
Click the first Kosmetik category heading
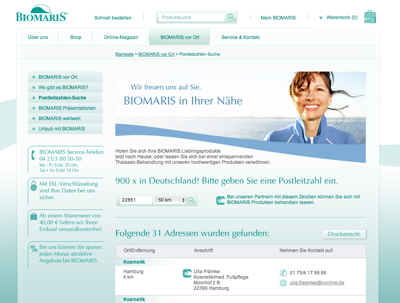[134, 262]
